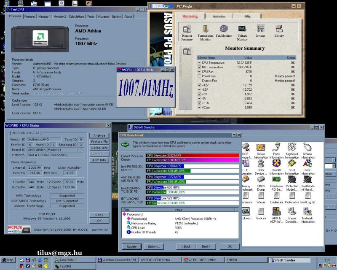Image resolution: width=337 pixels, height=270 pixels.
Task: Select Keyboard Information icon in Sandra
Action: pos(292,151)
